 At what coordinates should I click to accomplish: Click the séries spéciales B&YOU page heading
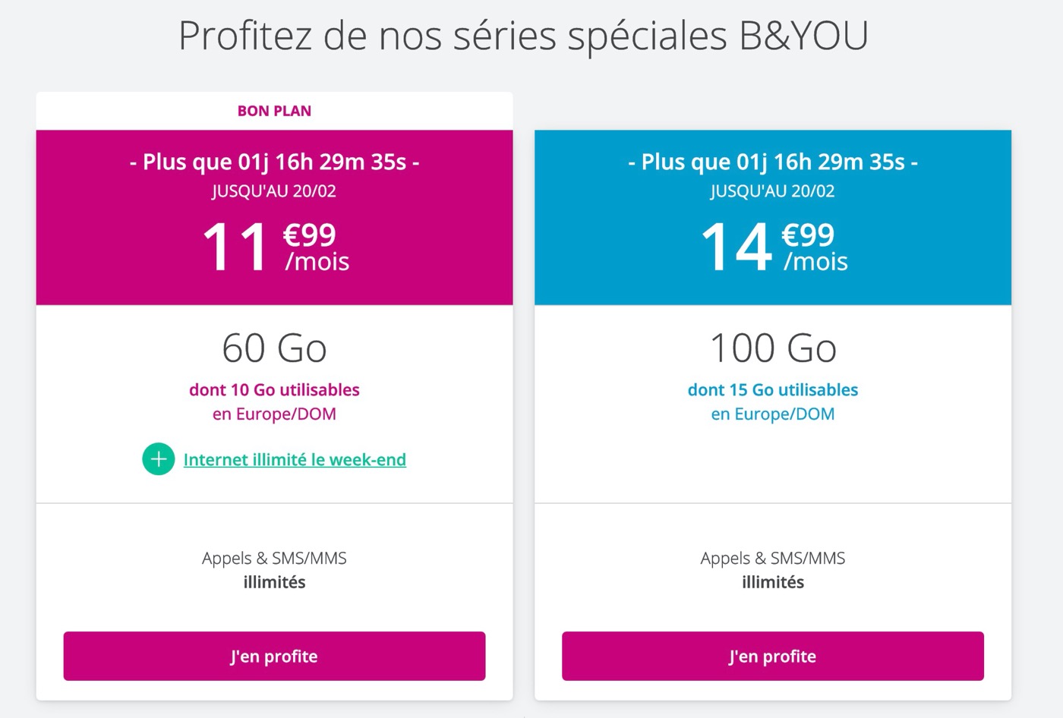pos(523,36)
